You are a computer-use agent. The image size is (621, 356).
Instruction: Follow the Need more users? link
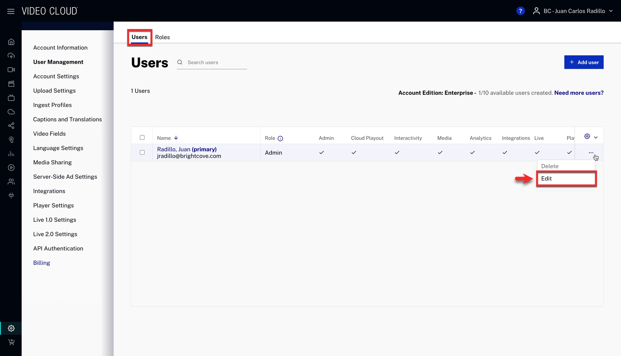click(x=579, y=93)
